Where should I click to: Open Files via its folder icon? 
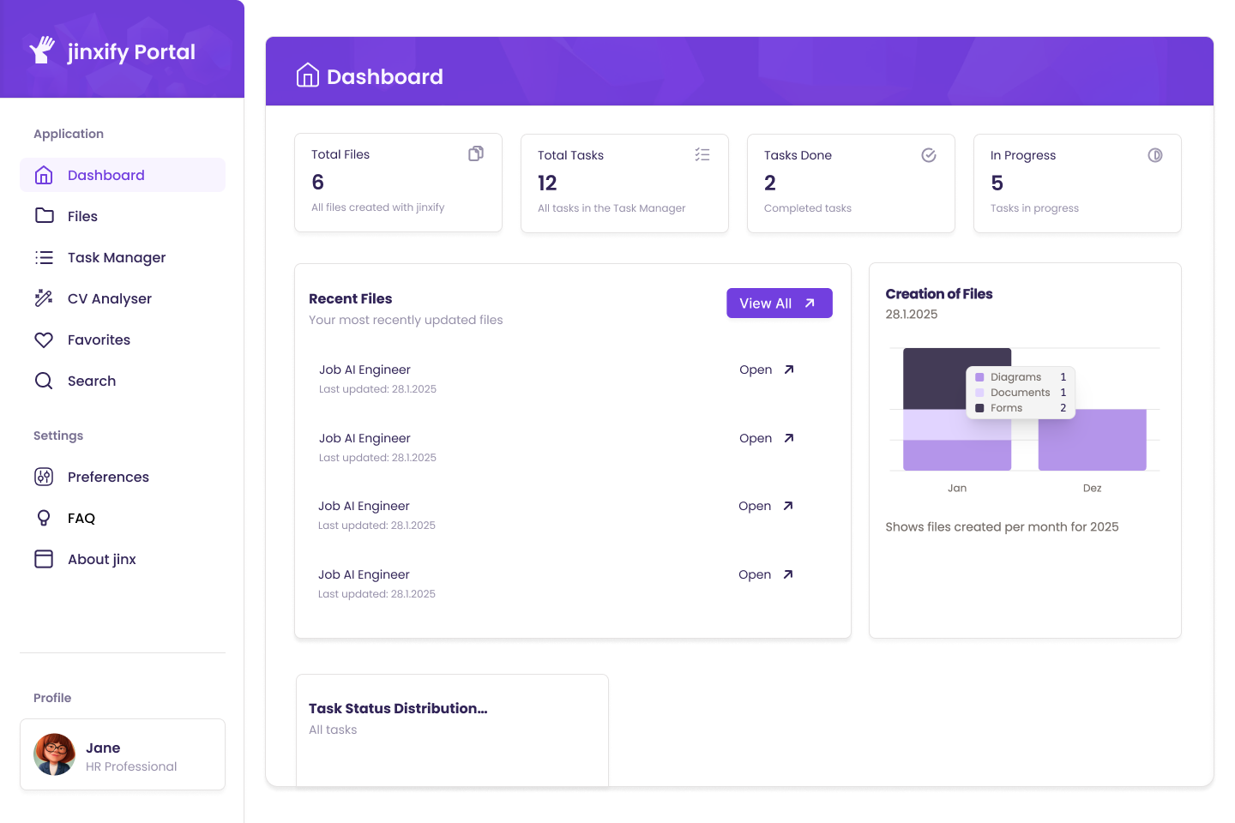[x=44, y=216]
